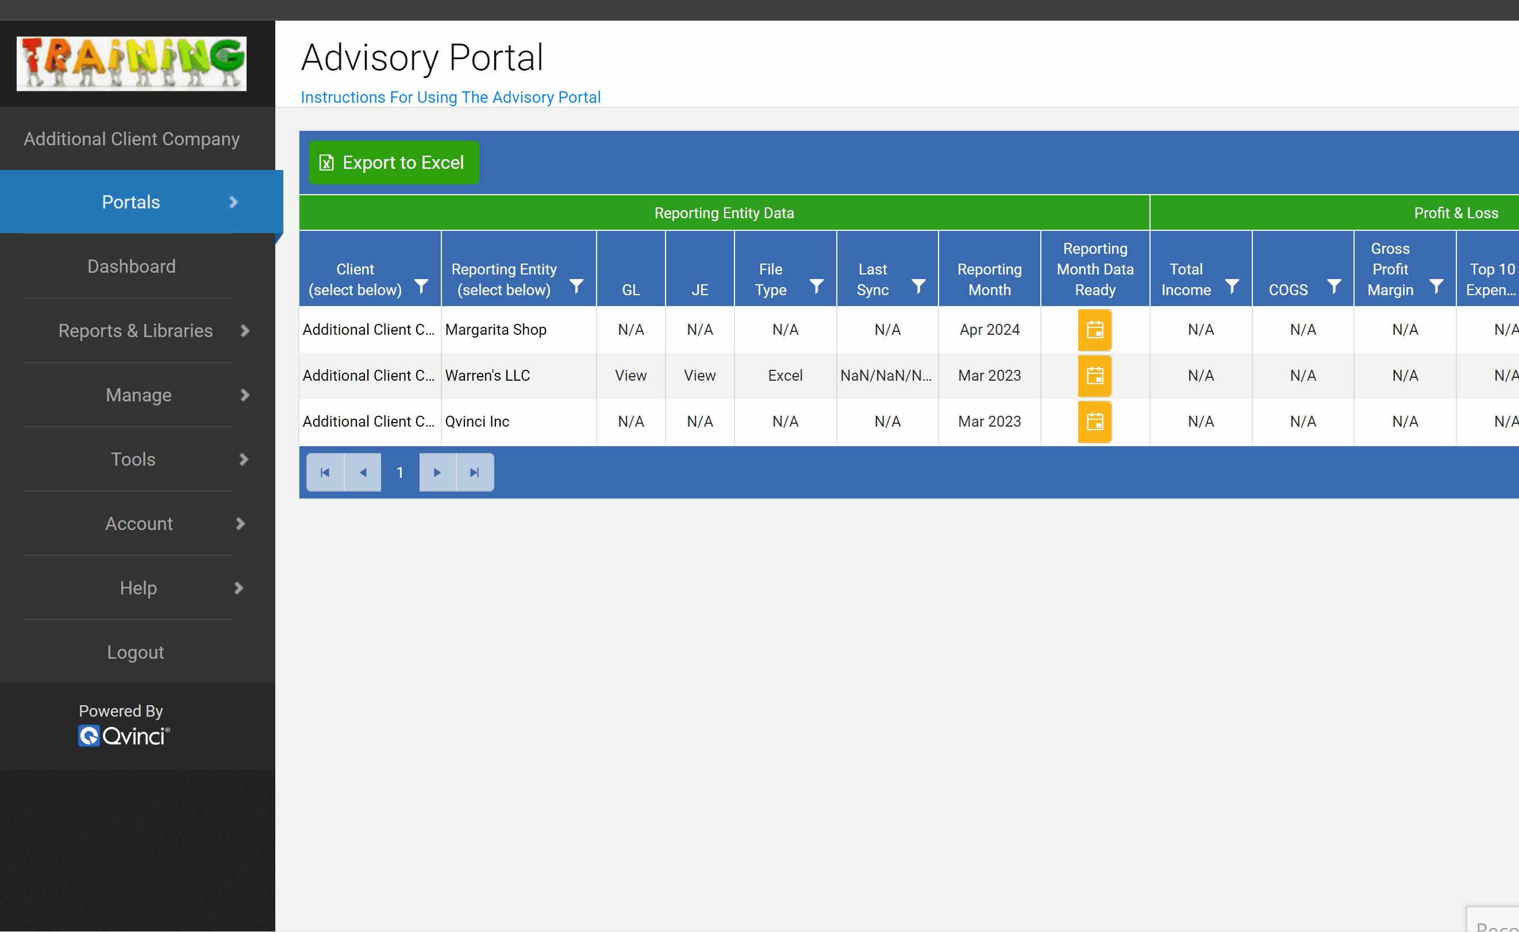Click page number 1 in pagination
This screenshot has height=932, width=1519.
point(401,471)
